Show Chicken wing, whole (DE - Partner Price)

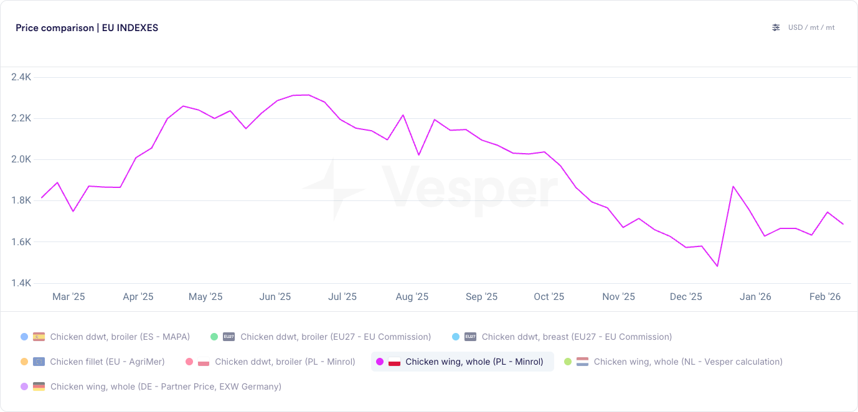click(151, 386)
